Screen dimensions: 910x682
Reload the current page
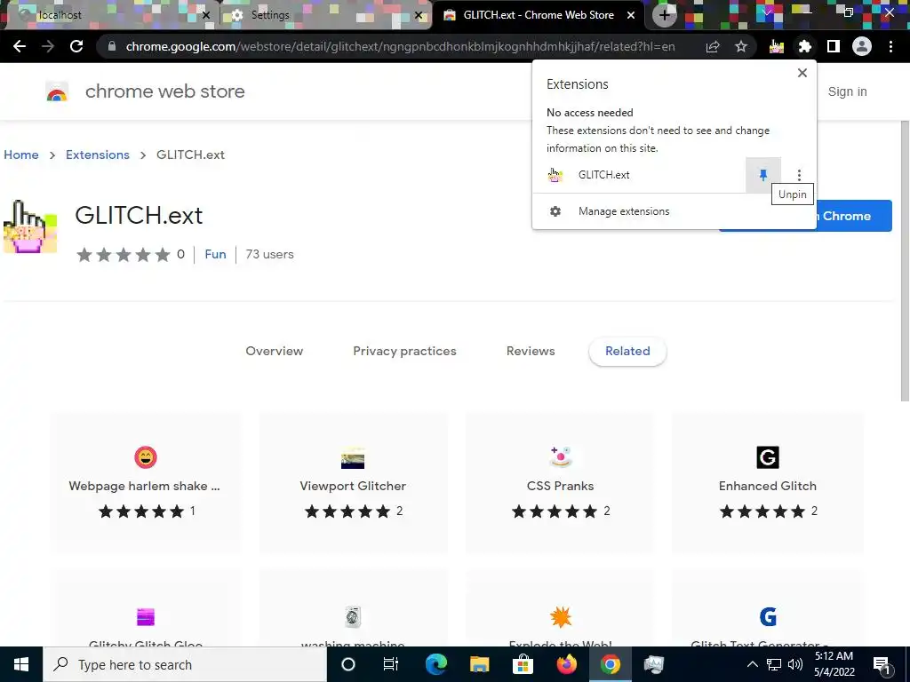point(76,46)
